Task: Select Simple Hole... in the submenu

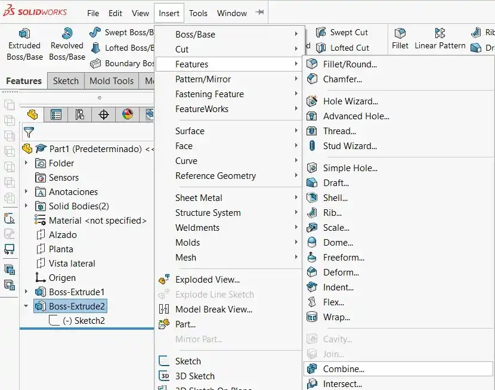Action: pyautogui.click(x=398, y=168)
